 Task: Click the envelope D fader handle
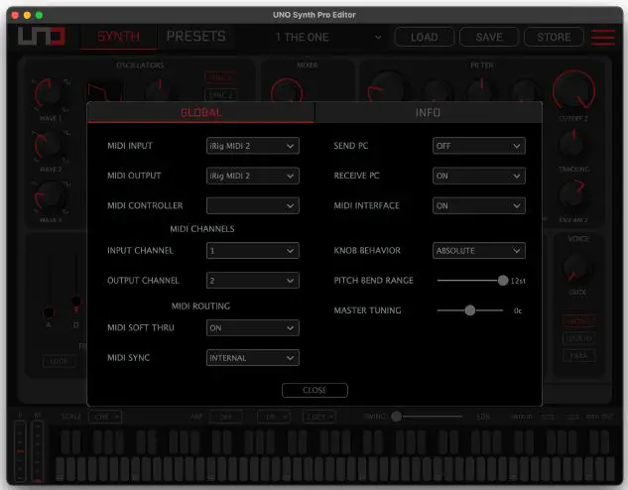click(x=75, y=302)
